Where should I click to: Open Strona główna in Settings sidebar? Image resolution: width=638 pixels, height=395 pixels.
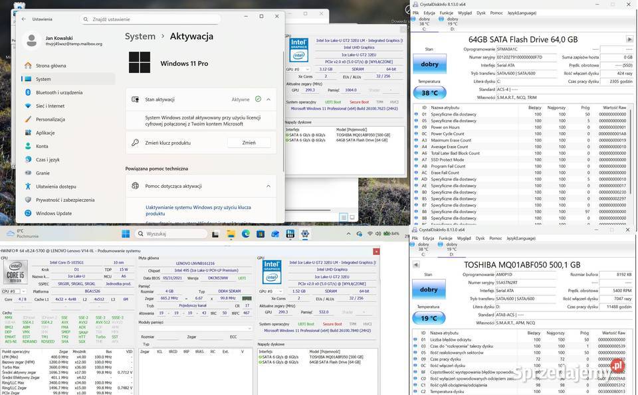point(51,66)
